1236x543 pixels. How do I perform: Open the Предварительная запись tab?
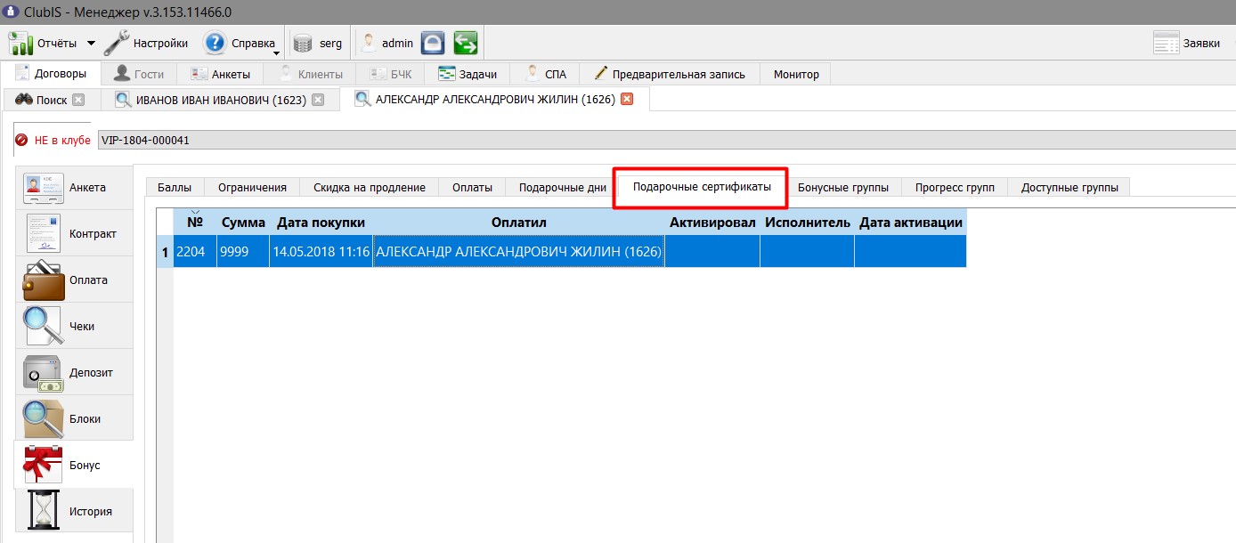[669, 74]
